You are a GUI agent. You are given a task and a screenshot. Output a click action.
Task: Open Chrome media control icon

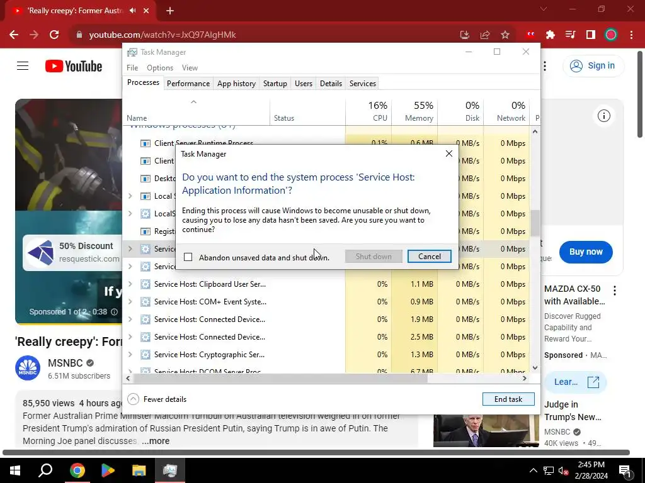pyautogui.click(x=571, y=35)
